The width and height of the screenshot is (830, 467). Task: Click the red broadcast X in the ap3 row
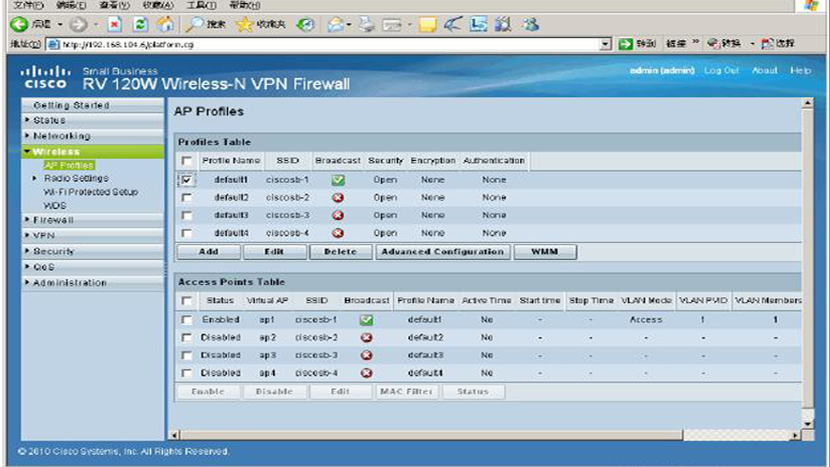pos(366,355)
